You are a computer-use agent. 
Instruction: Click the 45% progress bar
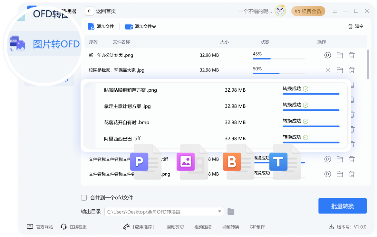click(x=279, y=59)
